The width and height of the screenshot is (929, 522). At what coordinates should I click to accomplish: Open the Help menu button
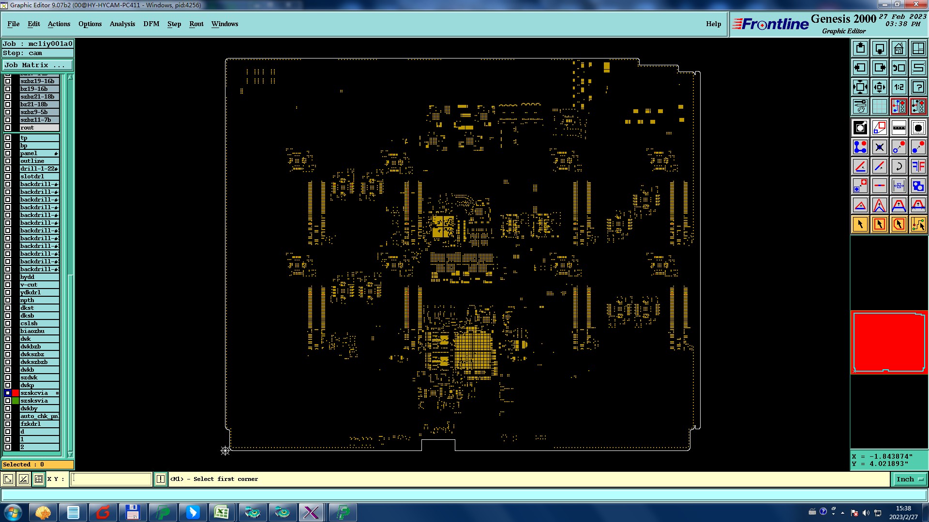[713, 24]
